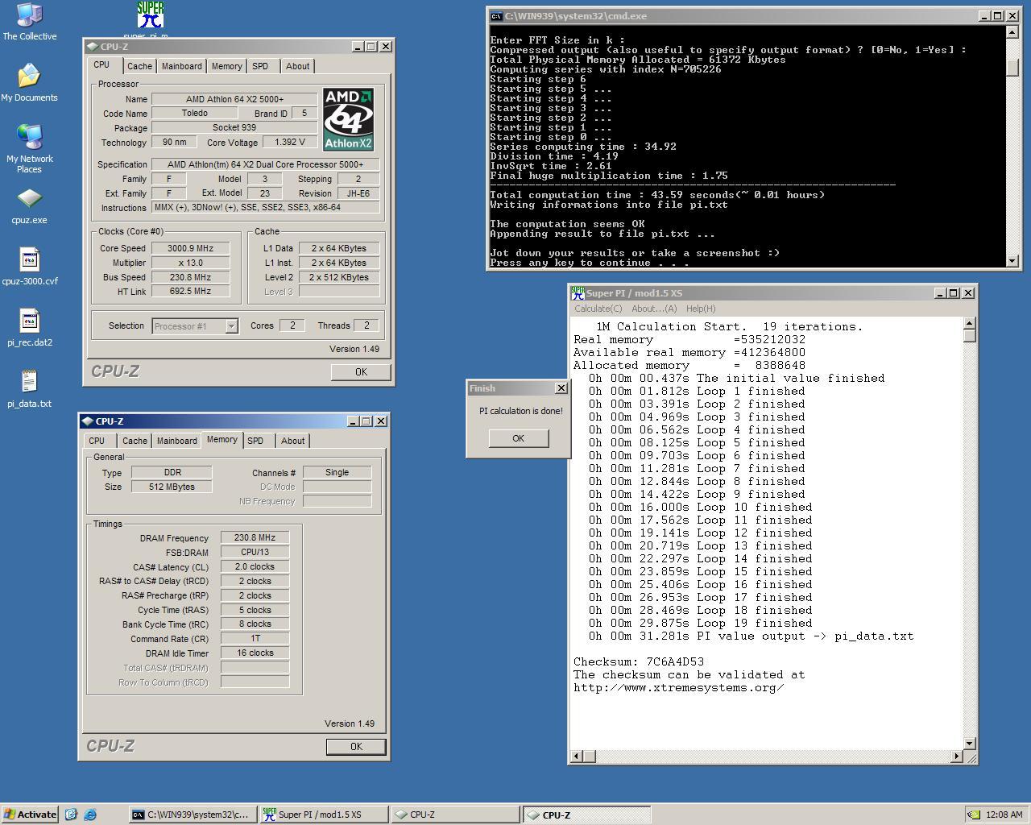Select Mainboard tab in lower CPU-Z
1031x825 pixels.
click(176, 441)
